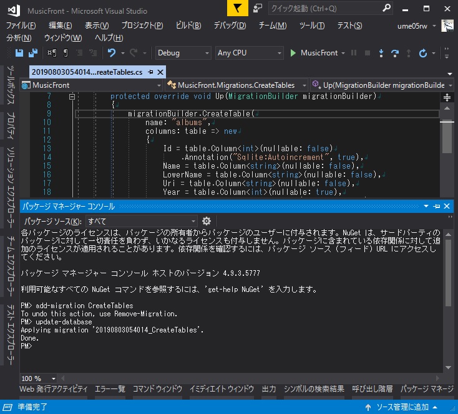458x414 pixels.
Task: Click the code editor vertical scrollbar thumb
Action: (x=447, y=137)
